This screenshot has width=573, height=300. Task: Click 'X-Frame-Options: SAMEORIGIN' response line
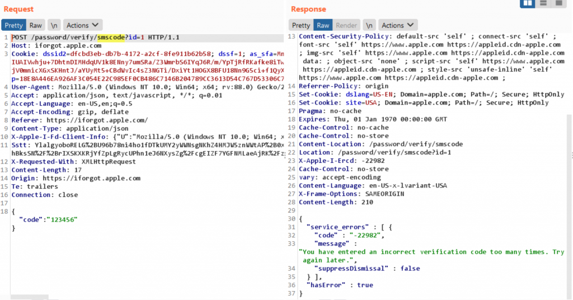tap(351, 194)
